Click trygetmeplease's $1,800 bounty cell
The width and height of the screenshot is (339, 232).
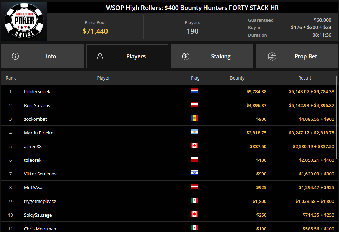pos(237,201)
